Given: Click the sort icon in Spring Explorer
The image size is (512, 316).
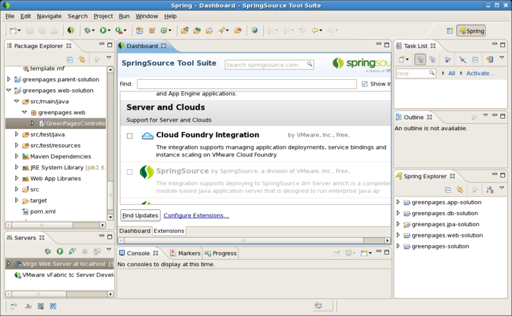Looking at the screenshot, I should point(490,190).
